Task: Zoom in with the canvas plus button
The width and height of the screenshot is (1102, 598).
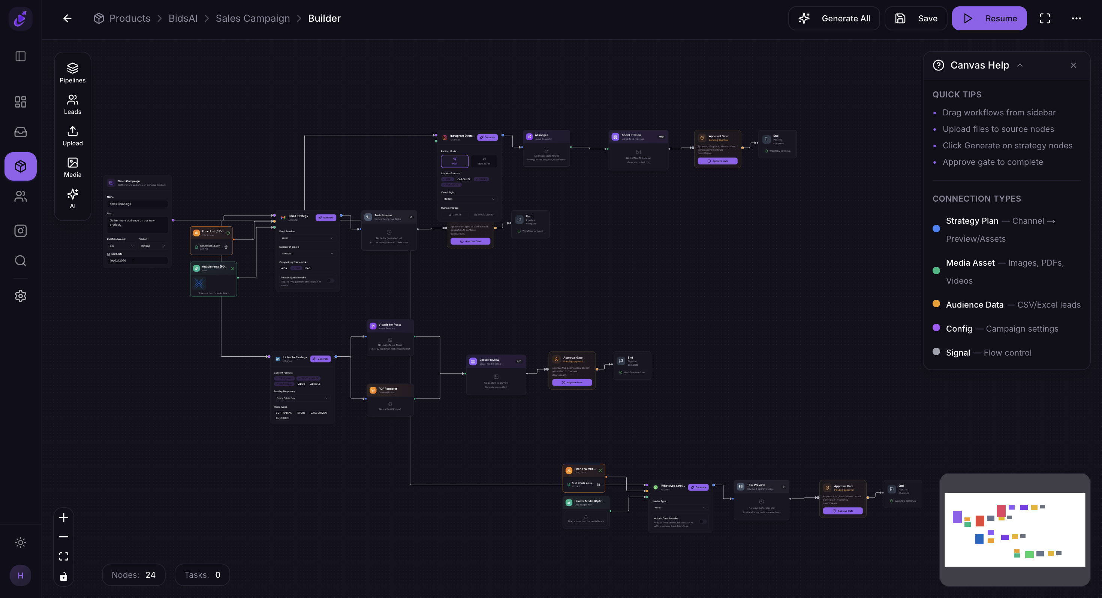Action: [64, 517]
